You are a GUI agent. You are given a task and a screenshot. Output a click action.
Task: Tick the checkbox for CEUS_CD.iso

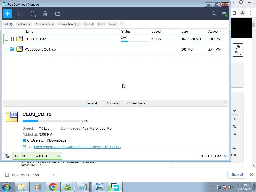[x=7, y=39]
